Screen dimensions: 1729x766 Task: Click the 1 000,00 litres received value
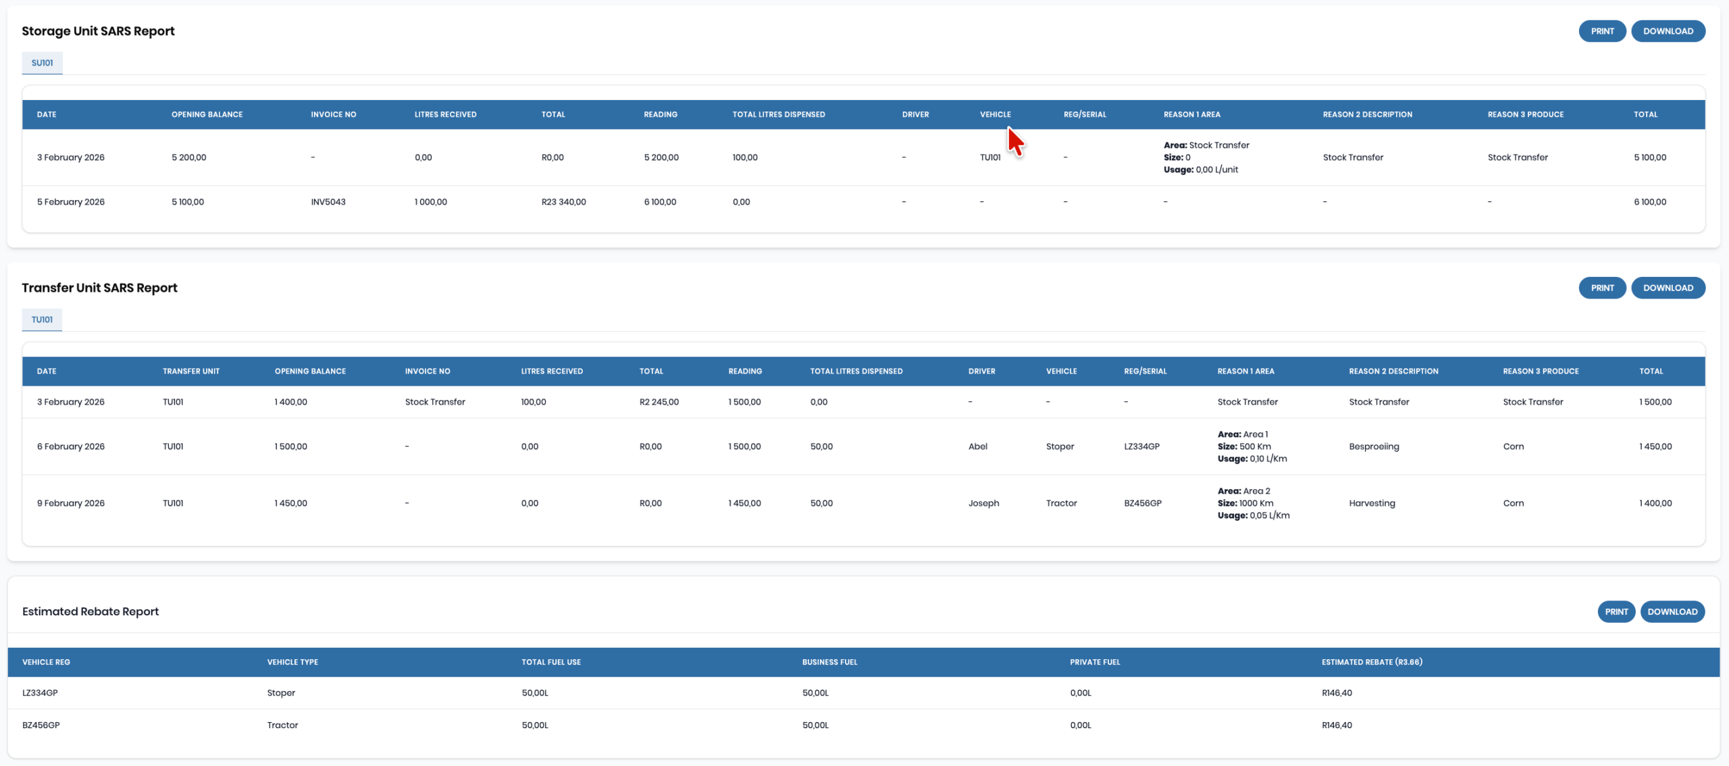coord(431,202)
